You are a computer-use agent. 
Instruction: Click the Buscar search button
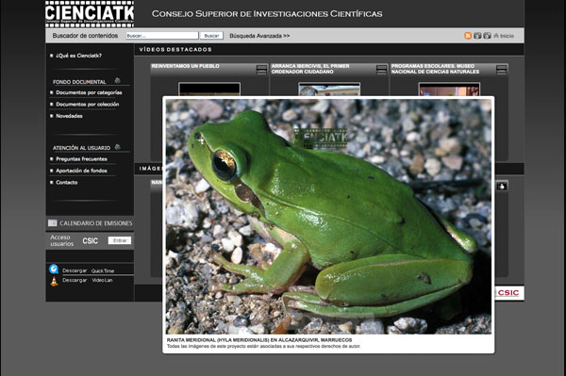[211, 36]
